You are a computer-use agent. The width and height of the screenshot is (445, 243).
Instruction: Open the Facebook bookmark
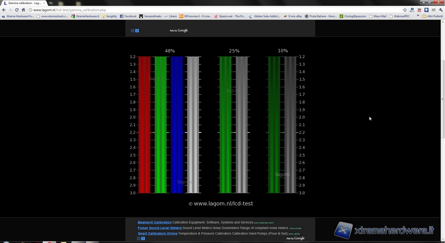point(128,16)
